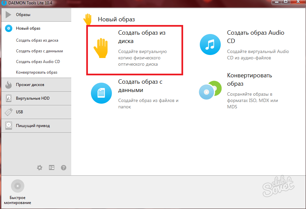Select sidebar item Создать образ из диска
Screen dimensions: 306x209
(x=37, y=40)
